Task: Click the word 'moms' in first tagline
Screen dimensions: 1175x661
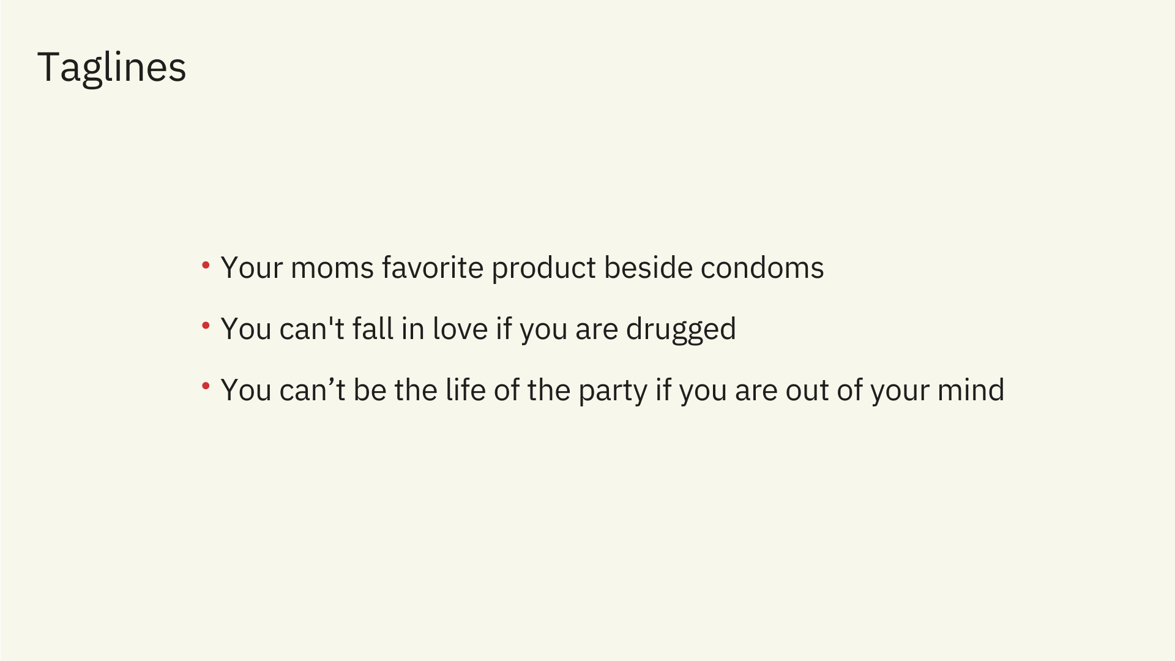Action: [332, 267]
